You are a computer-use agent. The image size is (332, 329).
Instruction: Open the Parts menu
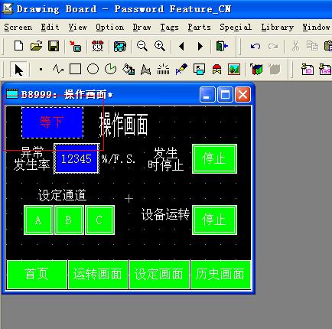pos(199,28)
